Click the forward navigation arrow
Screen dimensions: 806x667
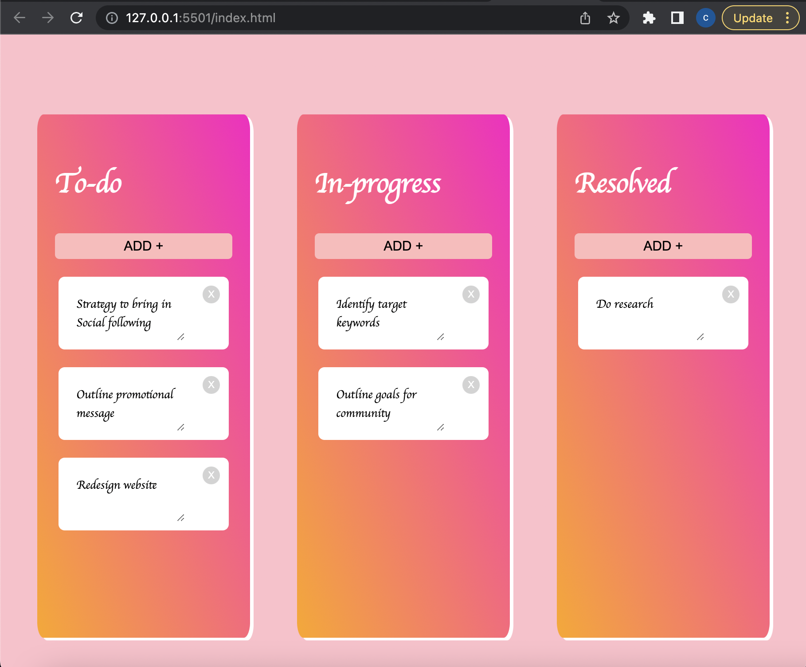coord(47,18)
